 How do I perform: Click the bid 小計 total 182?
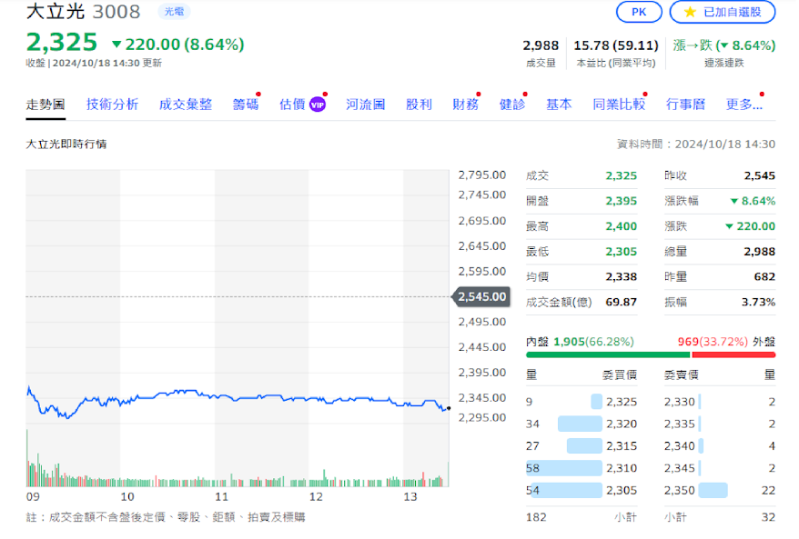point(536,517)
